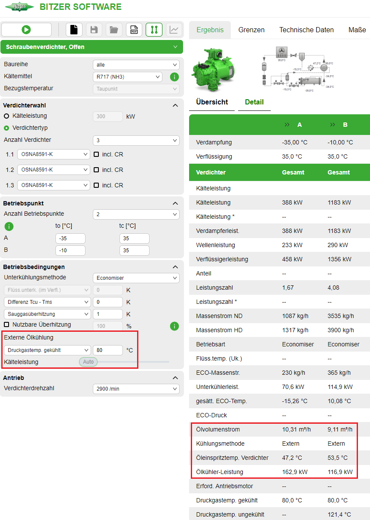The height and width of the screenshot is (520, 370).
Task: Select the diagram/chart icon in the toolbar
Action: [x=174, y=30]
